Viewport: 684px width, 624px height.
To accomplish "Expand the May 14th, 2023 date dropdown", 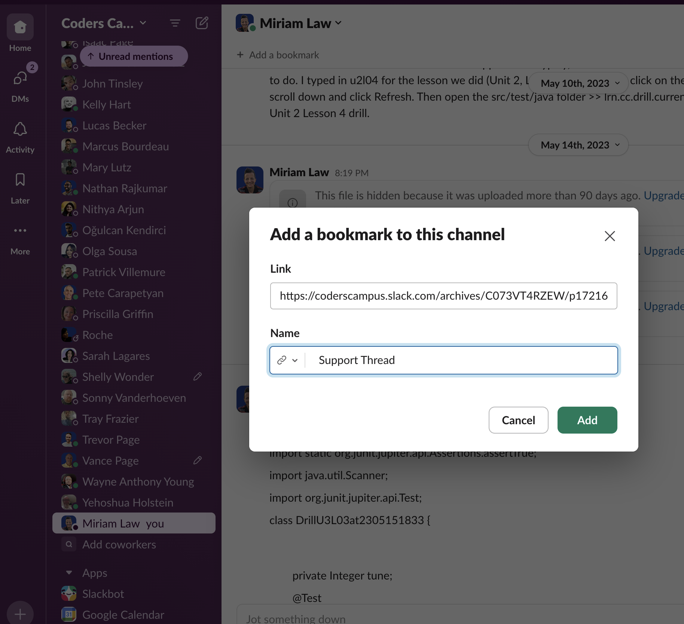I will tap(578, 145).
